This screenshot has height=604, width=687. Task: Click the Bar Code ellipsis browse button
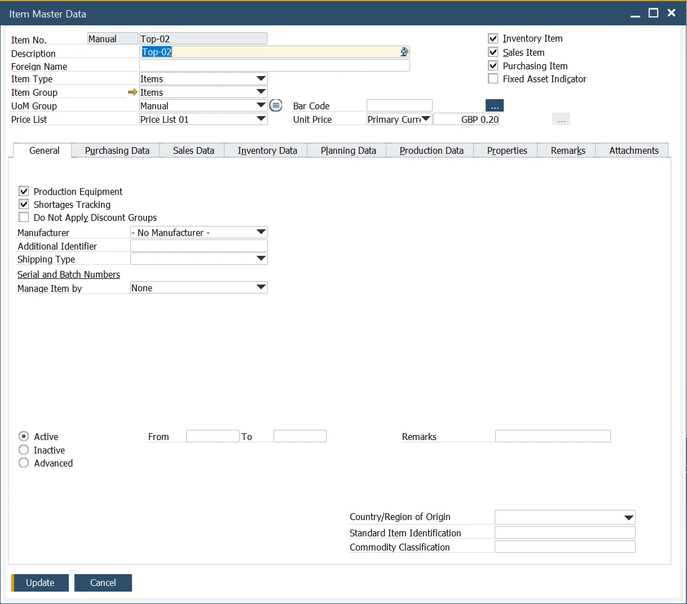(494, 106)
